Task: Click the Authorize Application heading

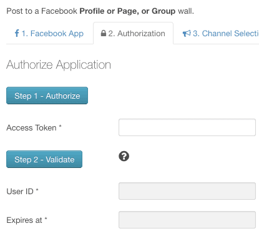Action: pos(59,65)
